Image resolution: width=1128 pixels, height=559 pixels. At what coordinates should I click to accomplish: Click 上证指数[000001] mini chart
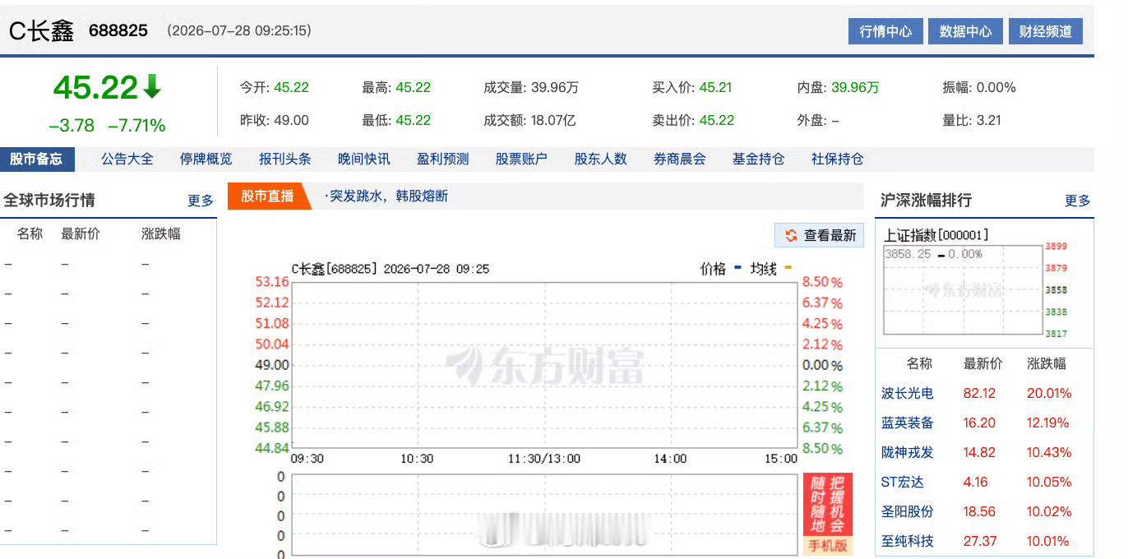click(962, 289)
